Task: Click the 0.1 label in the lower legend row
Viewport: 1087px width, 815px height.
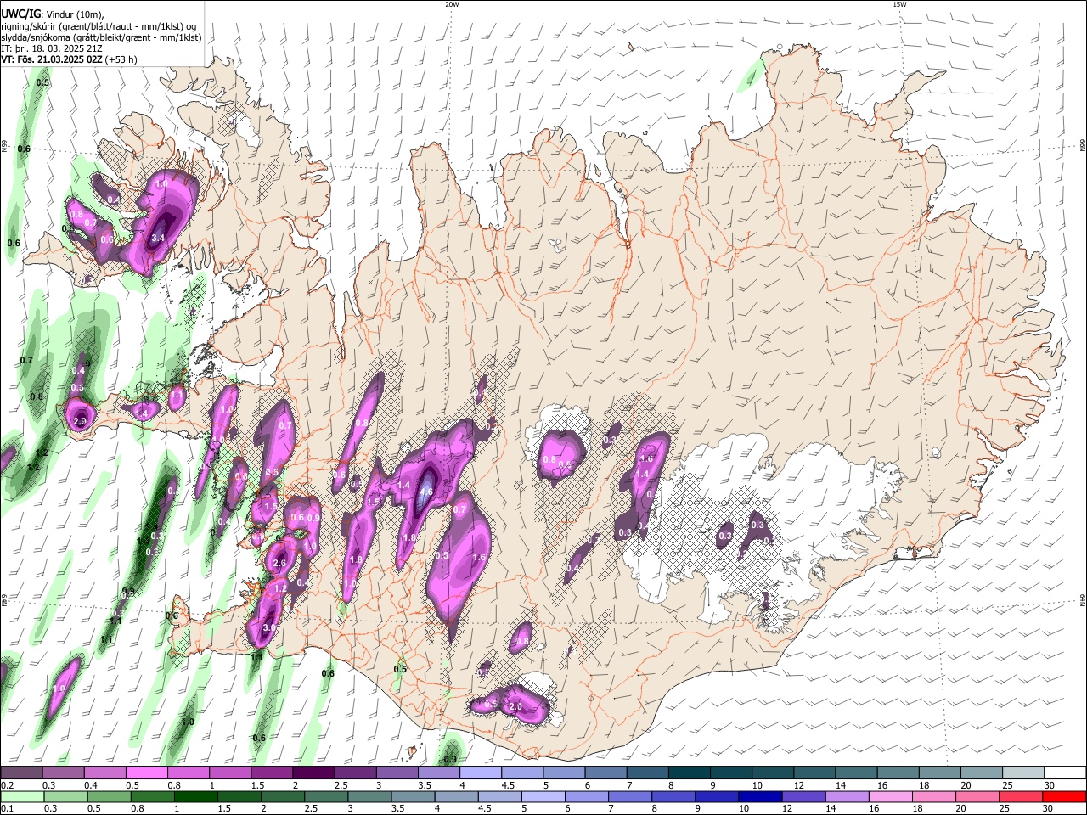Action: 8,809
